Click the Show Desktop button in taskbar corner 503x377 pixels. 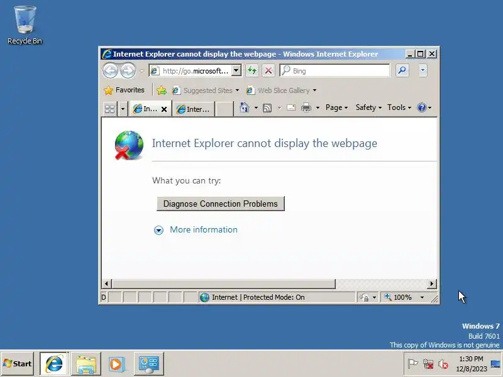[495, 364]
